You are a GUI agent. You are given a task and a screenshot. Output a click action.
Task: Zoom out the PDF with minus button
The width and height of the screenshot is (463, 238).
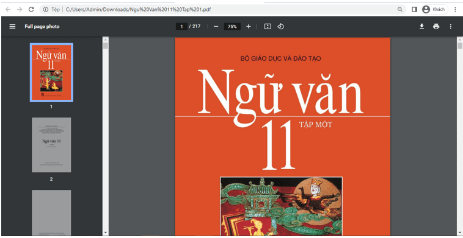[216, 26]
